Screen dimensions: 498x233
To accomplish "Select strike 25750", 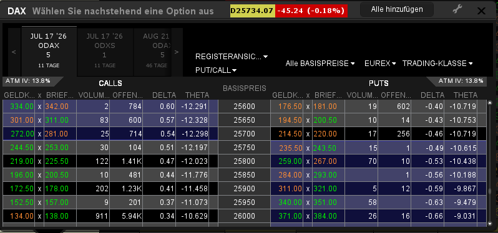I will [244, 148].
